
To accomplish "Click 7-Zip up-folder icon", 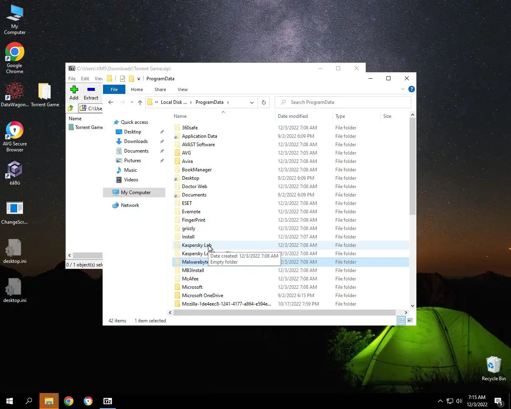I will click(71, 108).
